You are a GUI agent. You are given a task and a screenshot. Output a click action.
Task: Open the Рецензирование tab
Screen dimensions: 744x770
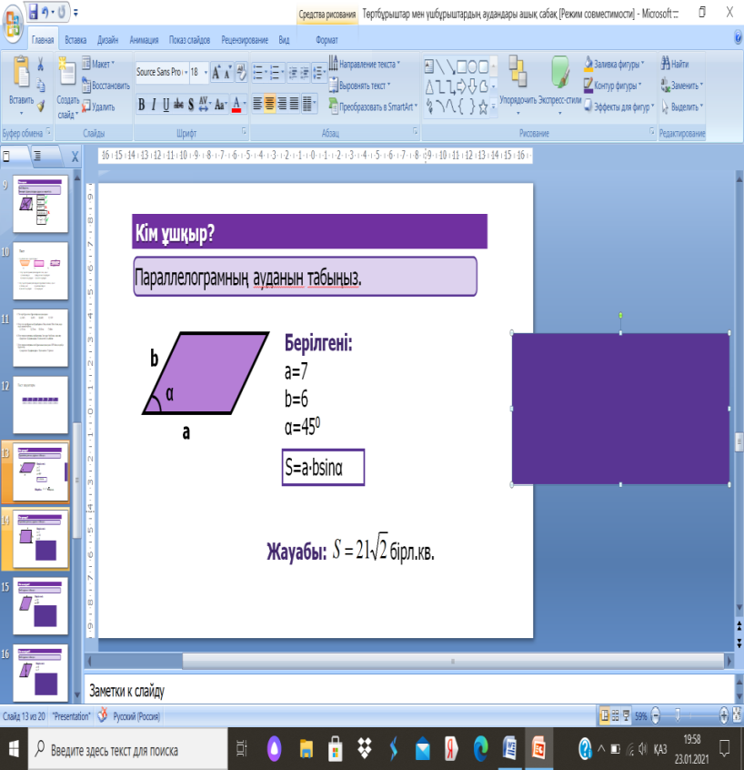coord(245,40)
